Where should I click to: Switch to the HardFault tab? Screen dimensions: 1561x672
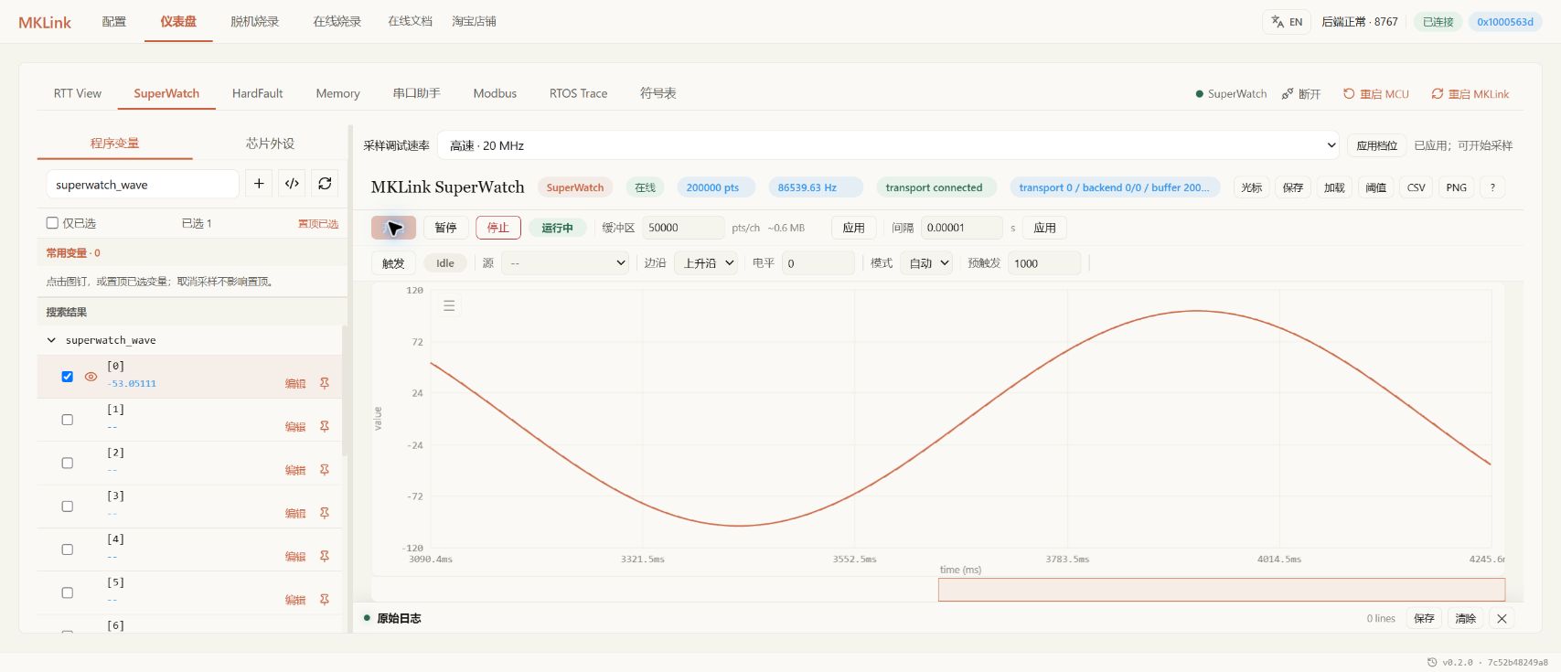pos(257,93)
